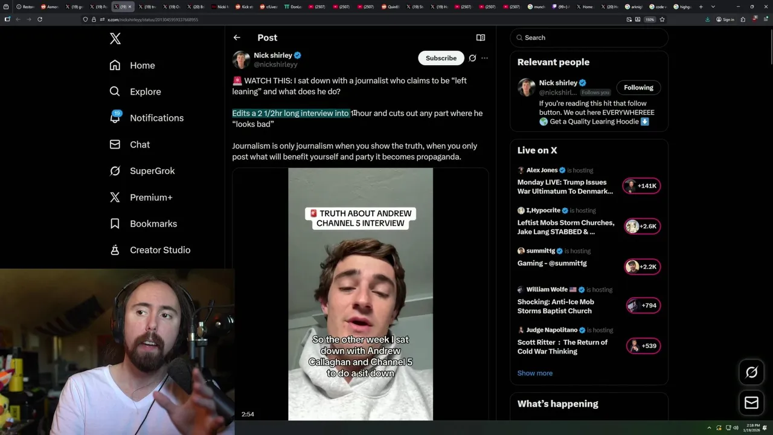The height and width of the screenshot is (435, 773).
Task: Click Show more under Live on X
Action: [x=535, y=373]
